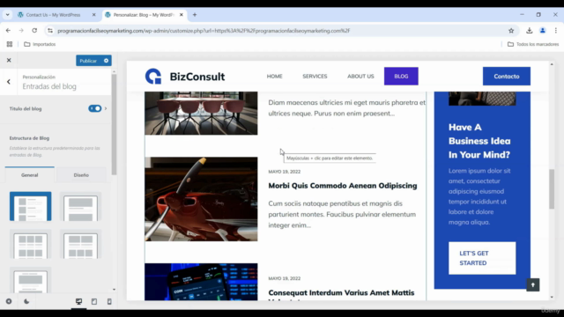Toggle dark mode moon icon
564x317 pixels.
(26, 301)
